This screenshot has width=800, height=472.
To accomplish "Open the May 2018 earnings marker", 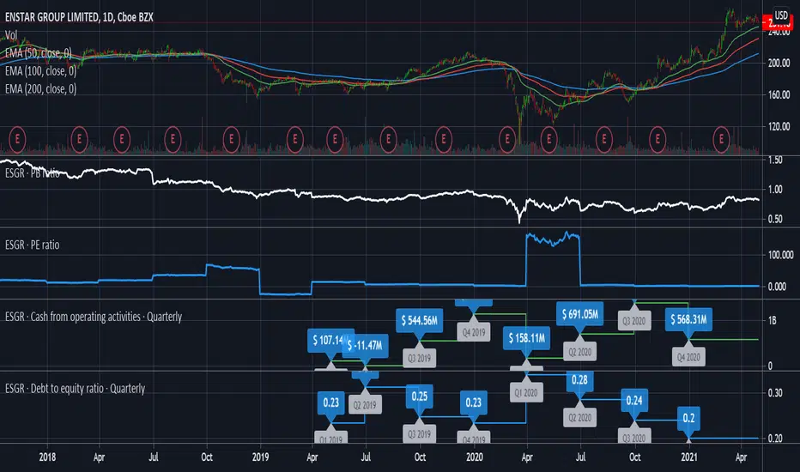I will [x=121, y=139].
